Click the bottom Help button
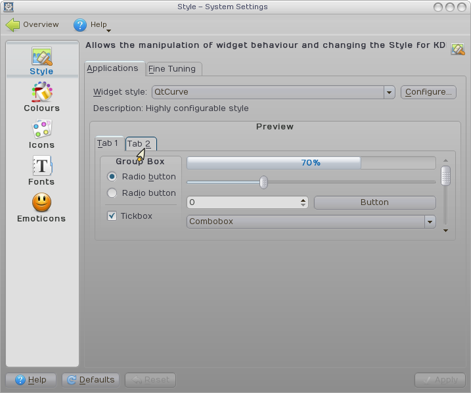Viewport: 471px width, 393px height. [x=31, y=380]
